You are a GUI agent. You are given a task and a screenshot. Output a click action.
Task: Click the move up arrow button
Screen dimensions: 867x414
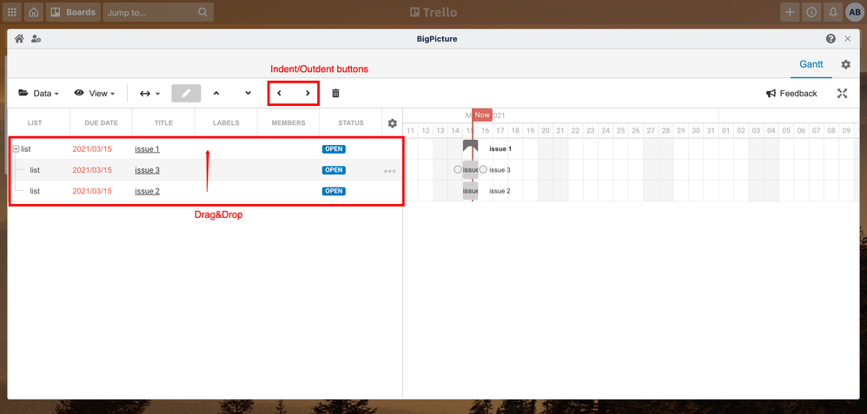click(x=216, y=94)
